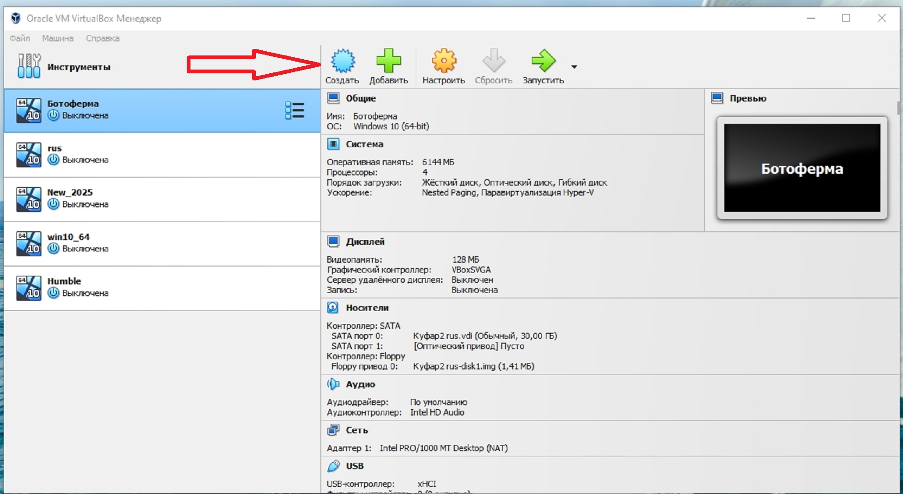Image resolution: width=903 pixels, height=494 pixels.
Task: Click the USB section plug icon
Action: click(333, 466)
